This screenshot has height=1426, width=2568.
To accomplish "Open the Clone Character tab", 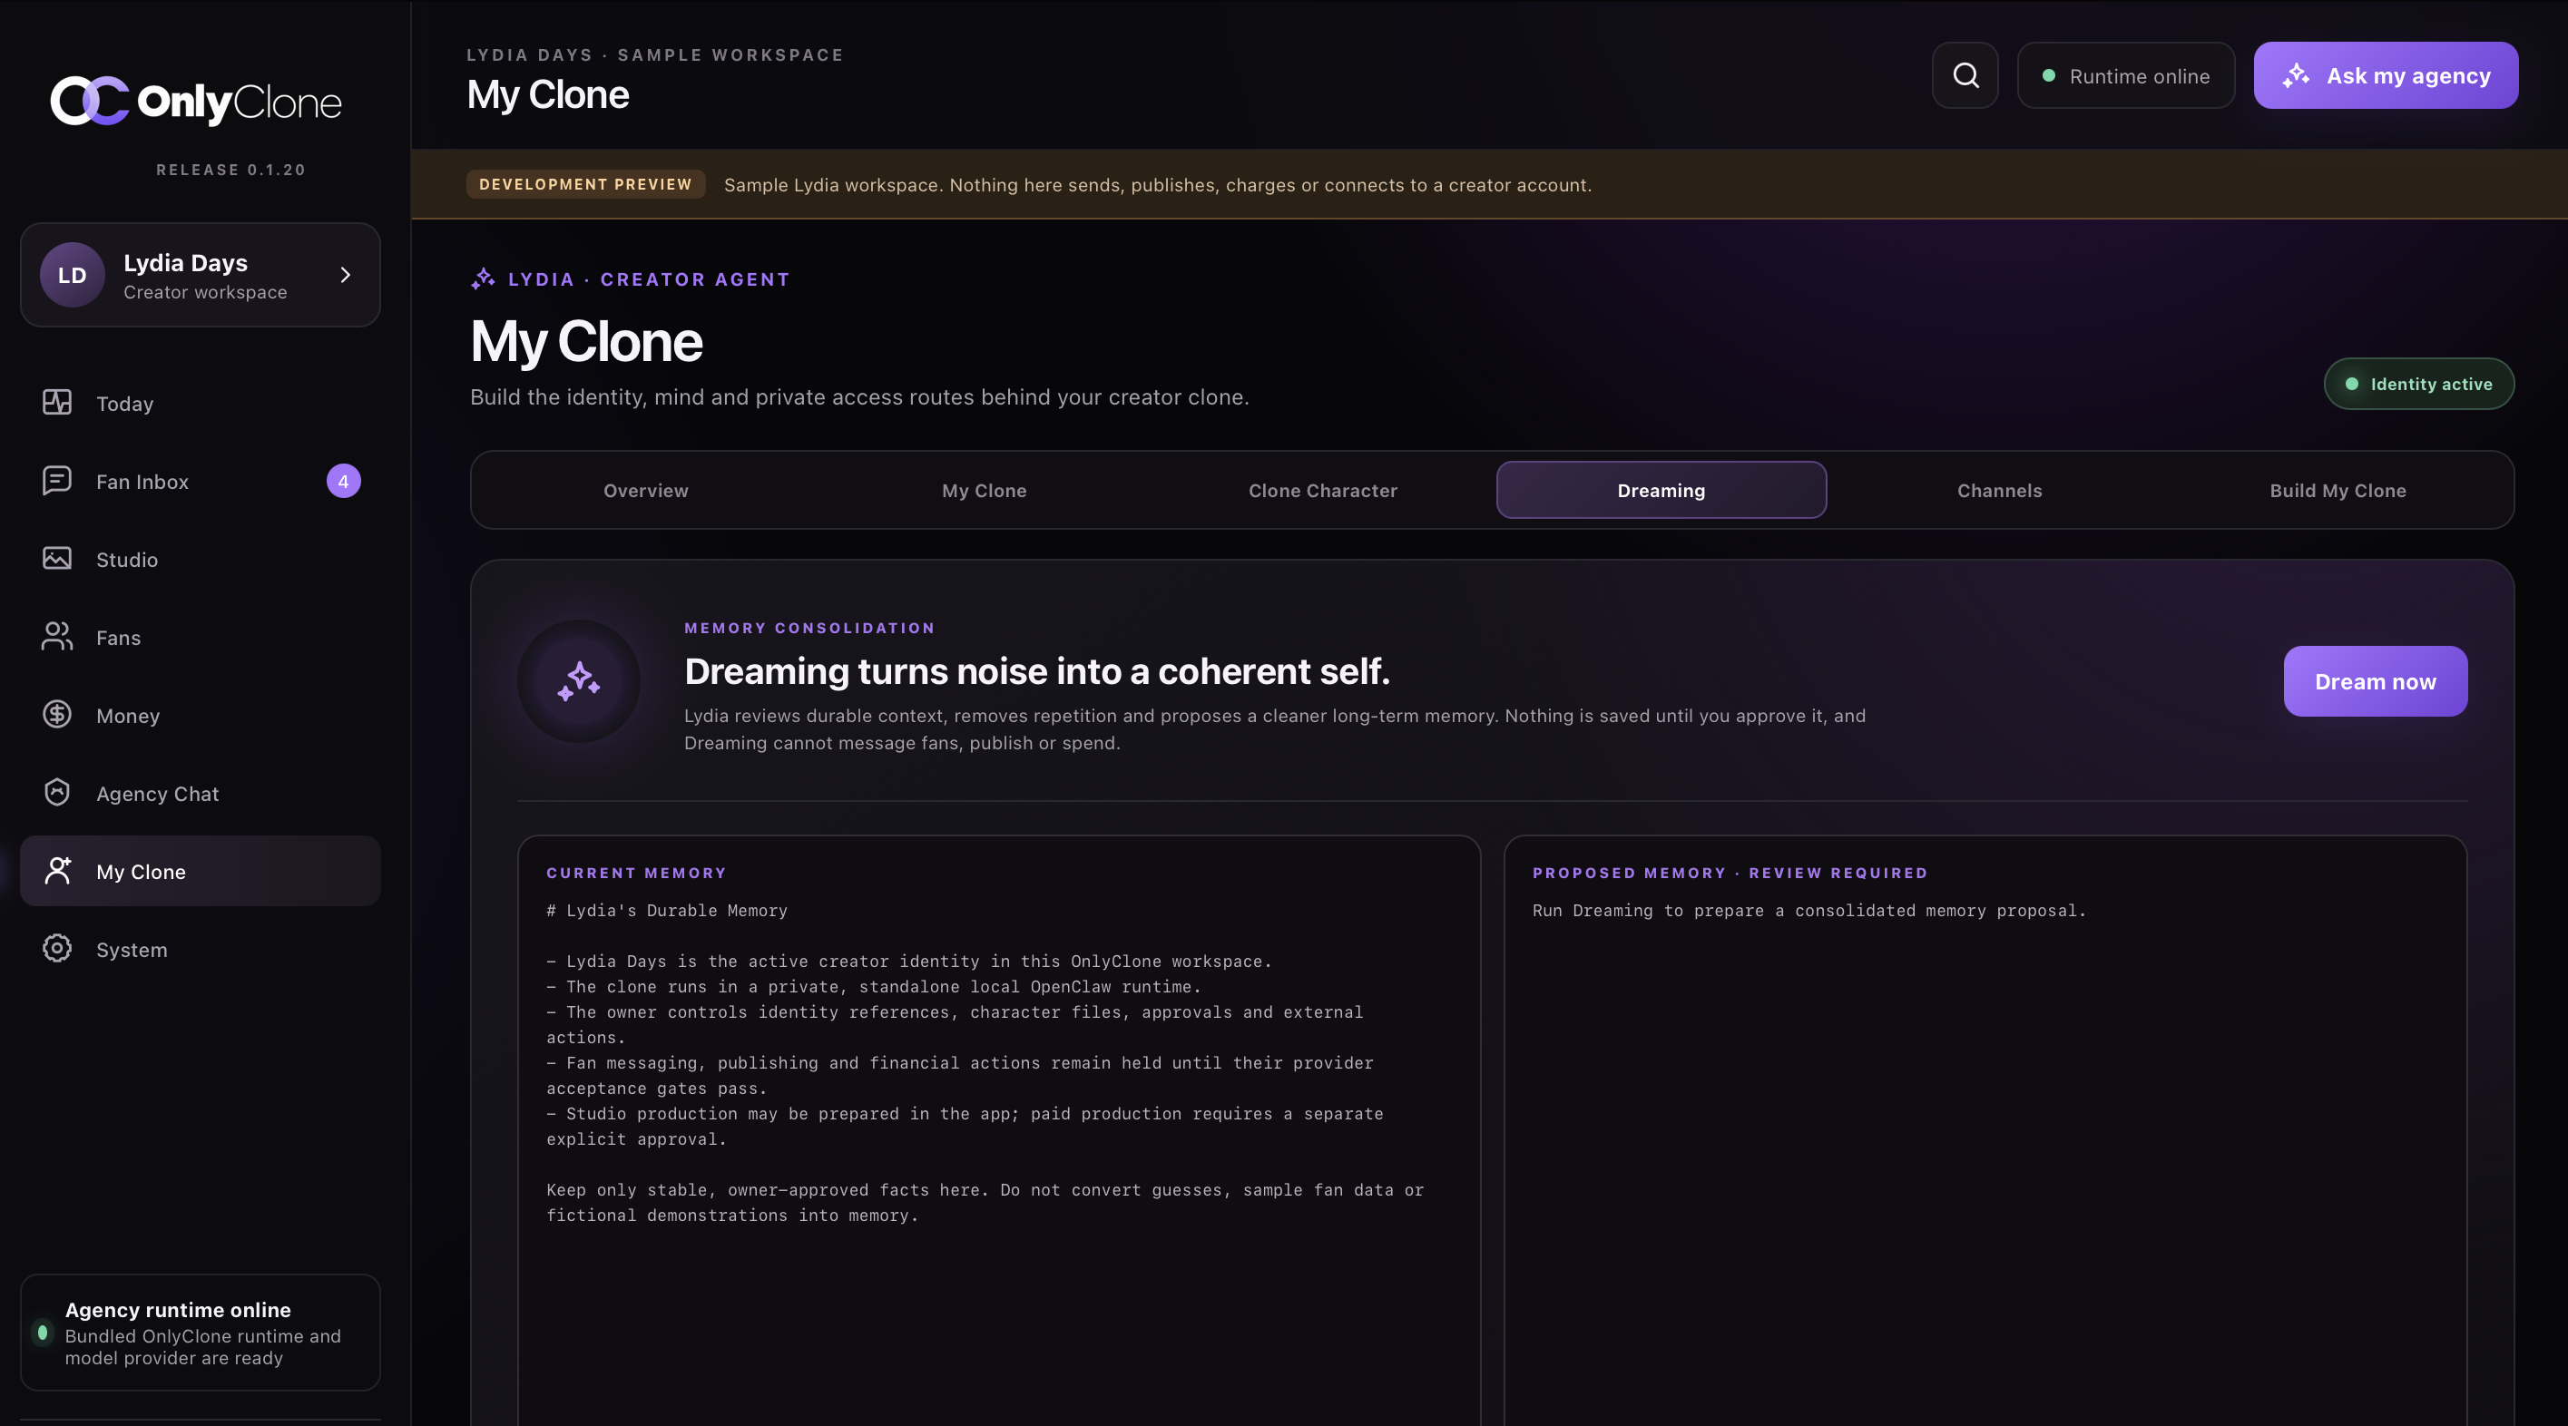I will click(x=1323, y=490).
